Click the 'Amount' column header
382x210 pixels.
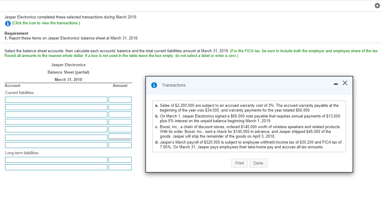(120, 85)
